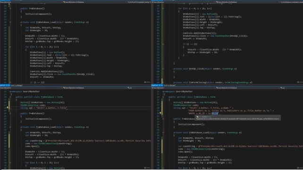
Task: Open member dropdown frmDatabase_Load in top-right pane
Action: pyautogui.click(x=292, y=2)
